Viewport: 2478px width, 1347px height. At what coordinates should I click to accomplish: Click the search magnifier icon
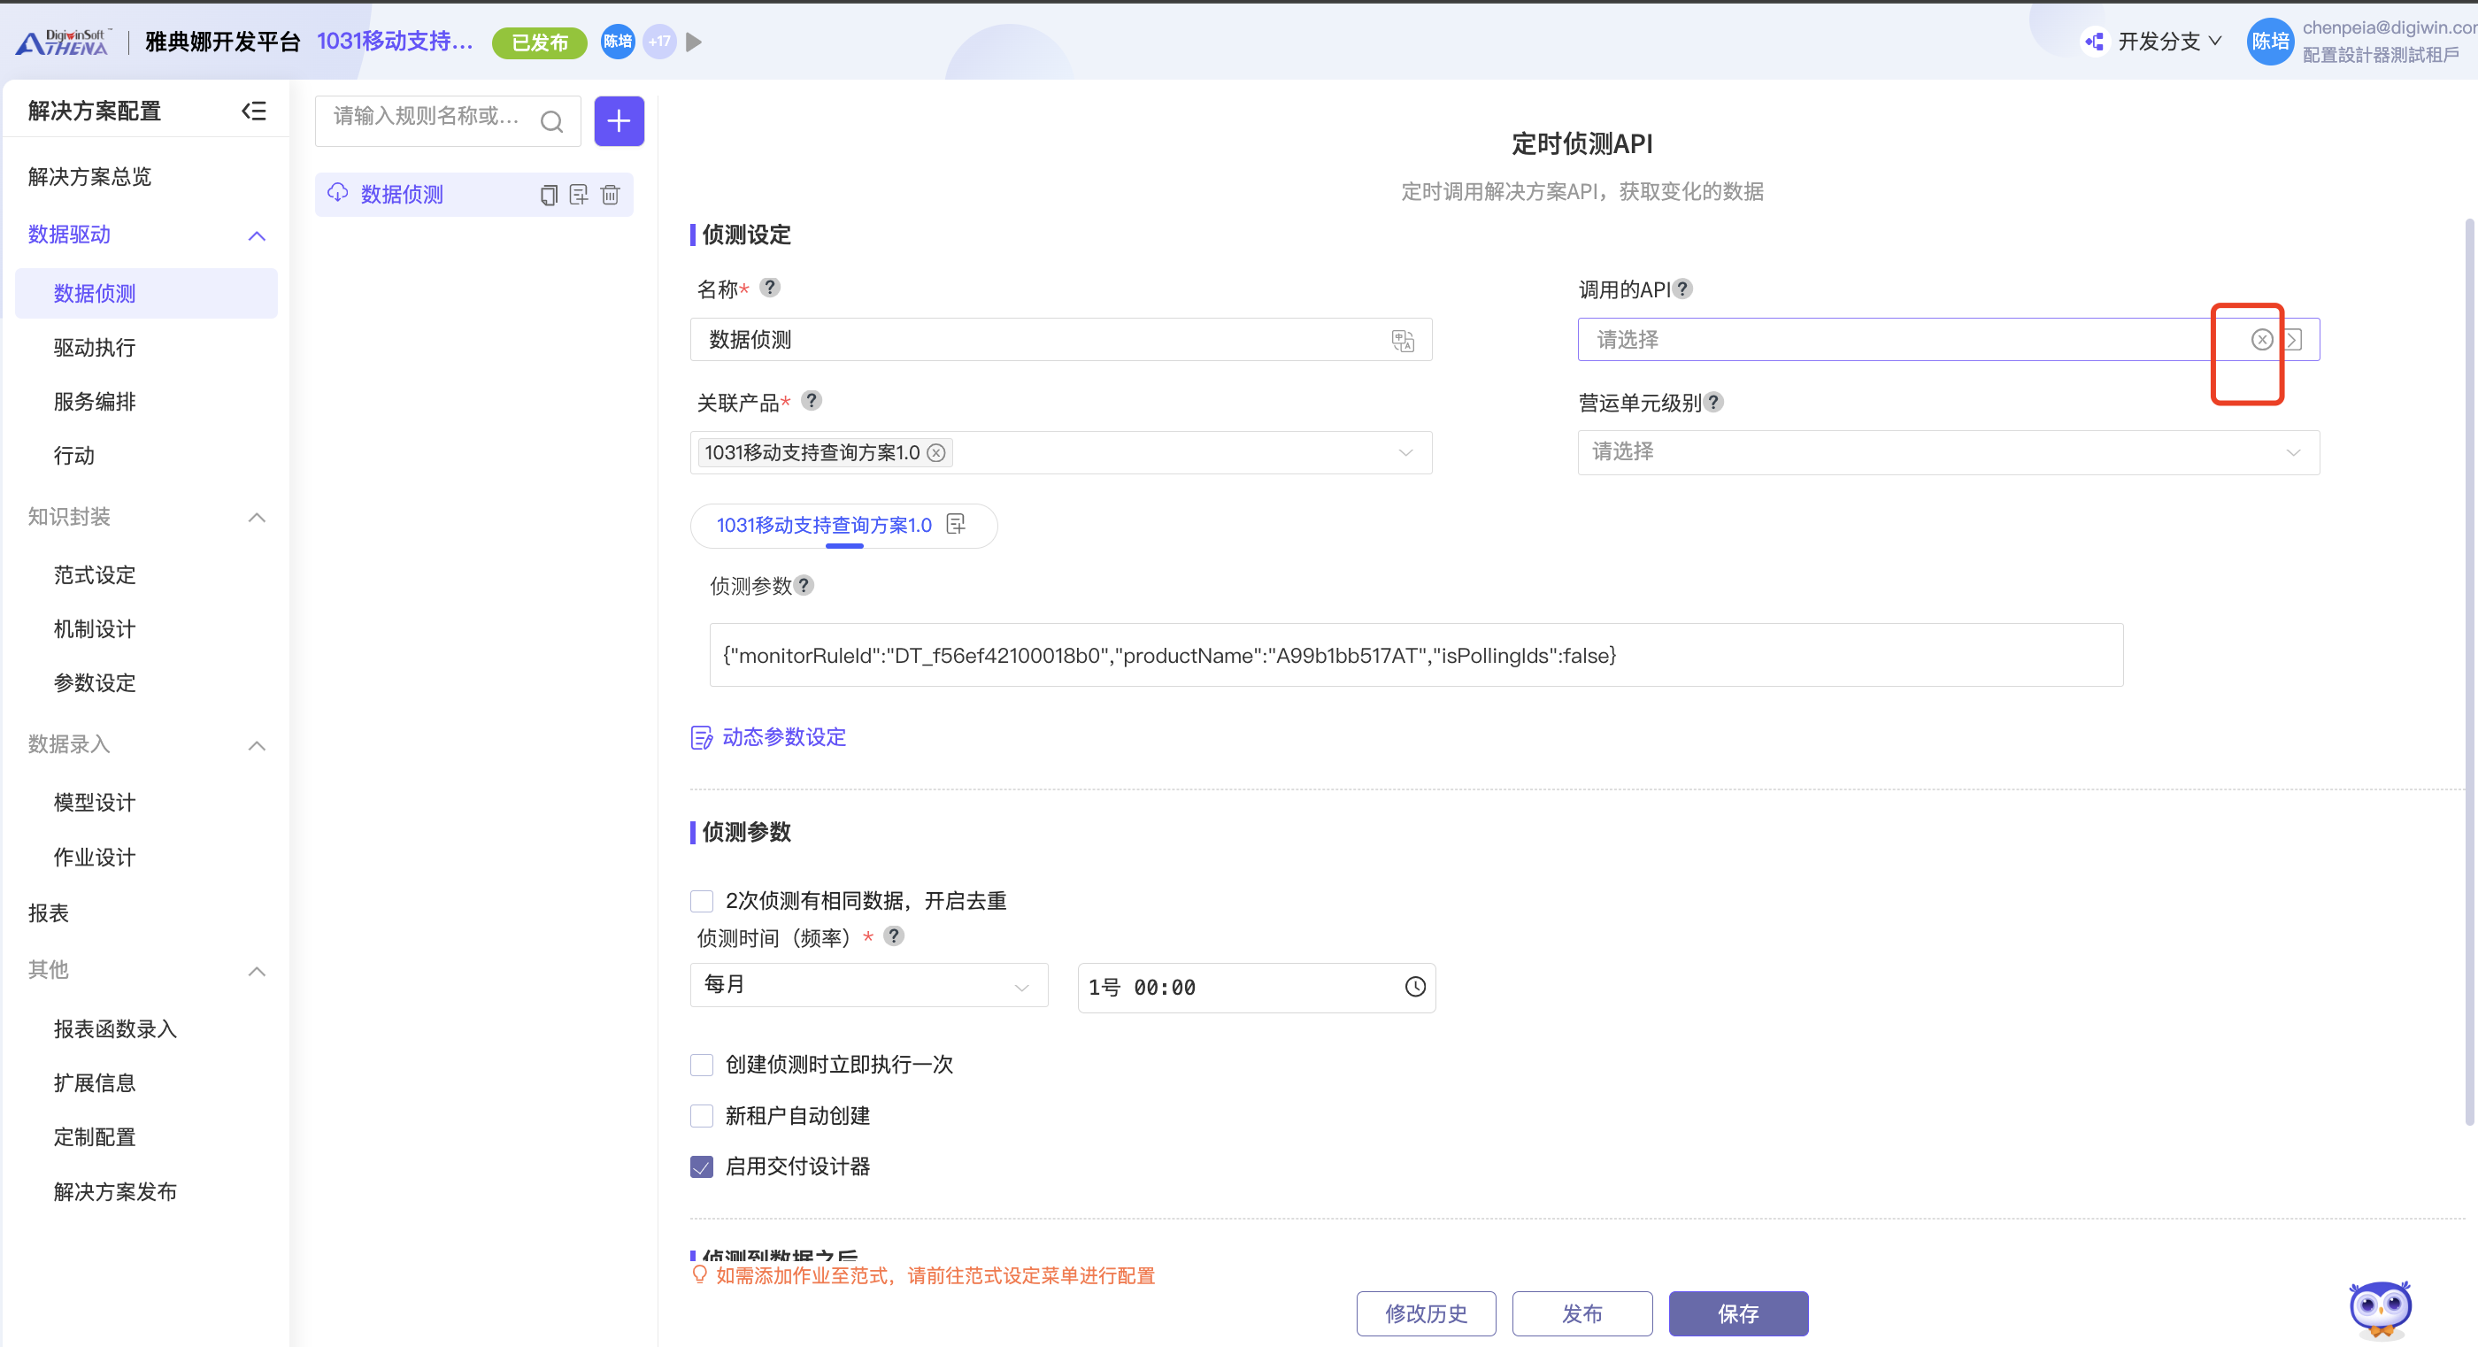click(x=551, y=121)
